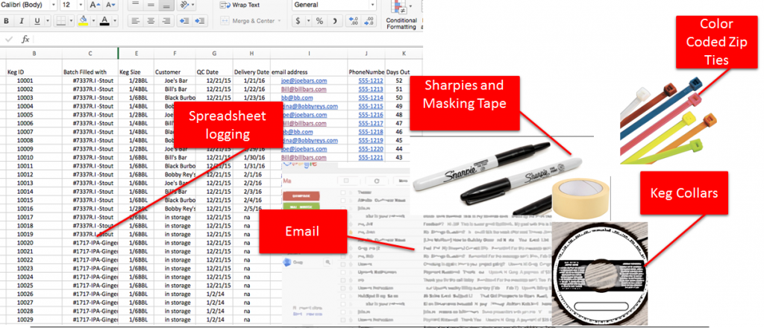Click in the formula bar input field
This screenshot has height=328, width=764.
(x=229, y=39)
